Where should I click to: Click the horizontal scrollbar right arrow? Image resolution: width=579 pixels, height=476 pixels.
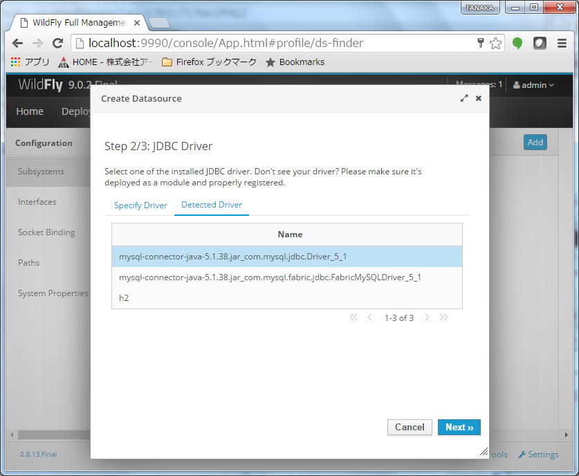566,434
